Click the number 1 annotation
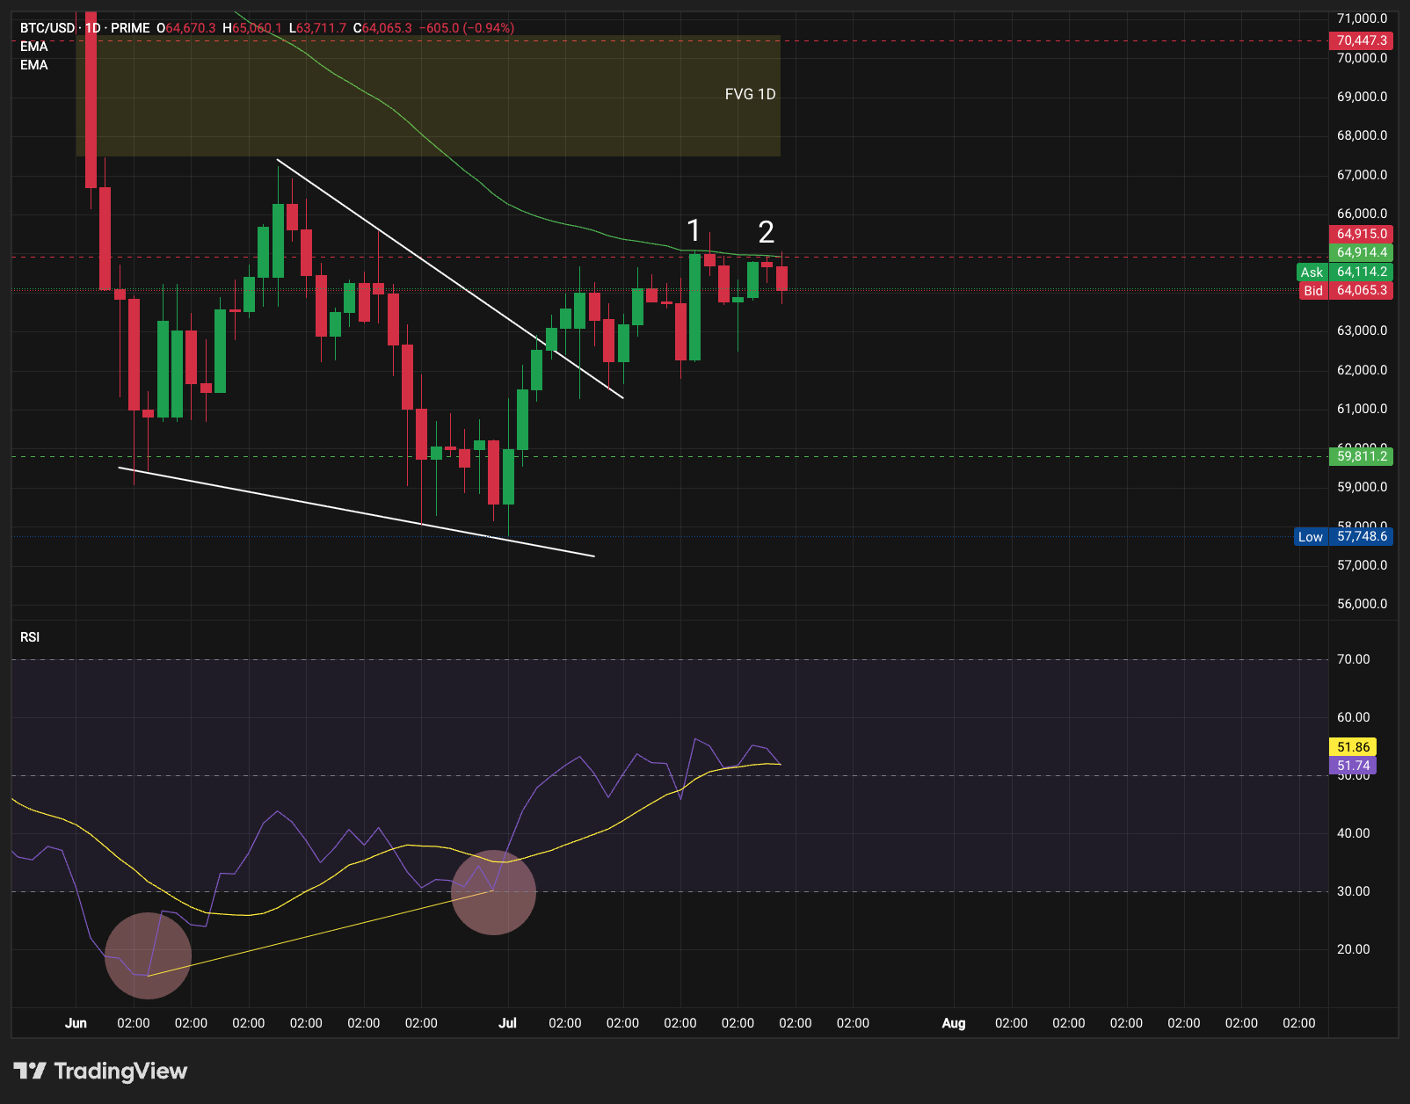Viewport: 1410px width, 1104px height. (694, 231)
